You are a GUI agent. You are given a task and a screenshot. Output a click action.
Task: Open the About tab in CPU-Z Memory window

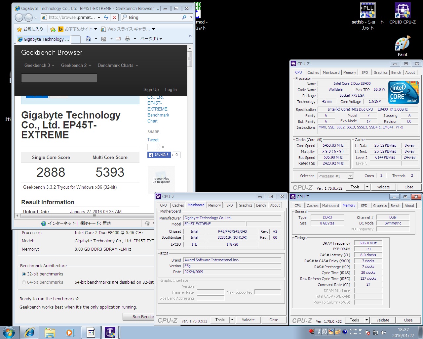(x=409, y=206)
